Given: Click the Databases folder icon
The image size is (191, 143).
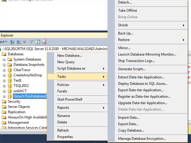Looking at the screenshot, I should coord(4,54).
